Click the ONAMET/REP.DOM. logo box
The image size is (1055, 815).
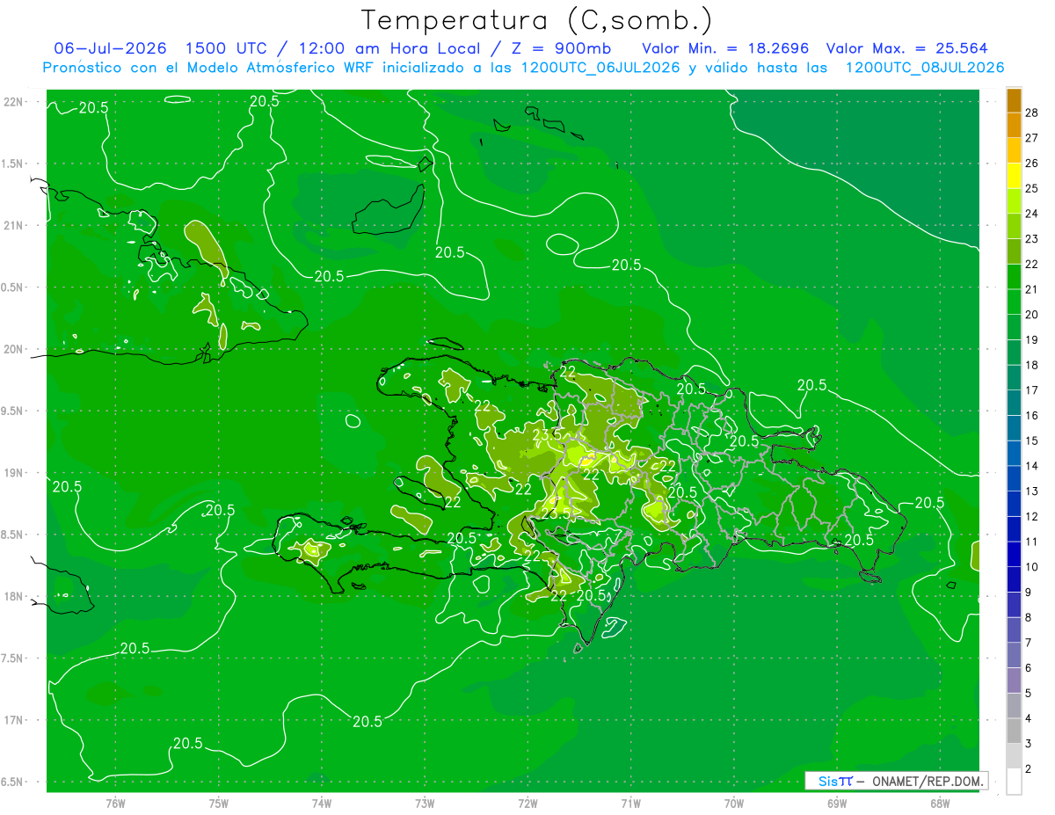[896, 781]
